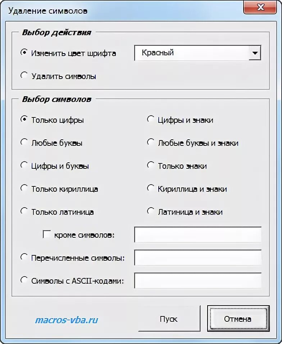This screenshot has height=344, width=282.
Task: Select the 'Перечисленные символы' radio button
Action: 24,257
